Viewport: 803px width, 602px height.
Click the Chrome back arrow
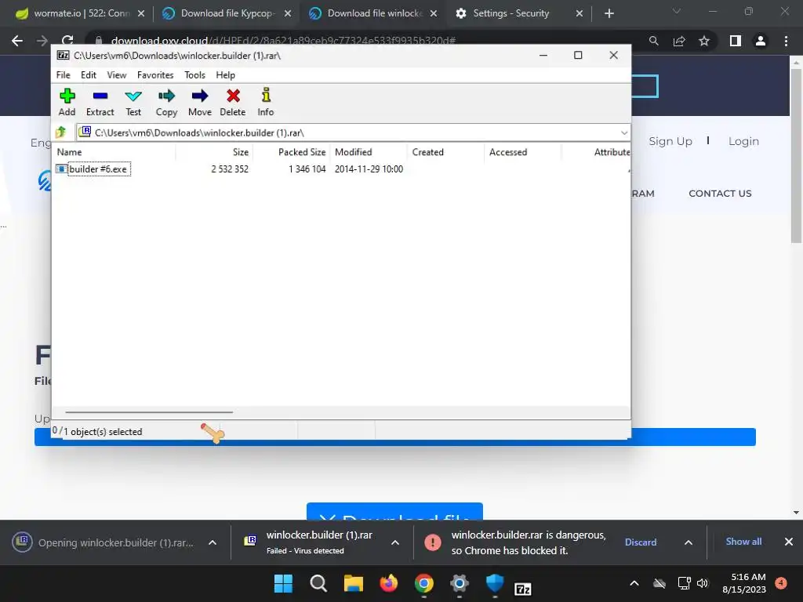click(x=17, y=41)
